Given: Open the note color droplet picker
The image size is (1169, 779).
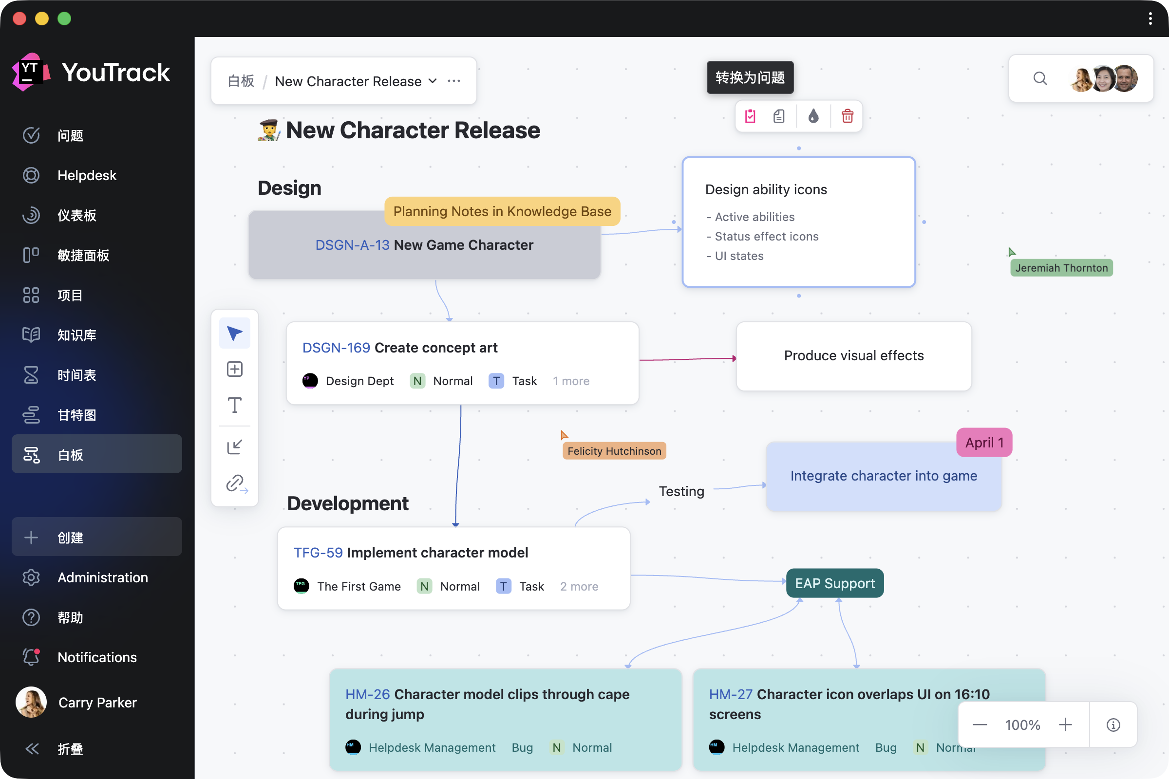Looking at the screenshot, I should pos(813,116).
